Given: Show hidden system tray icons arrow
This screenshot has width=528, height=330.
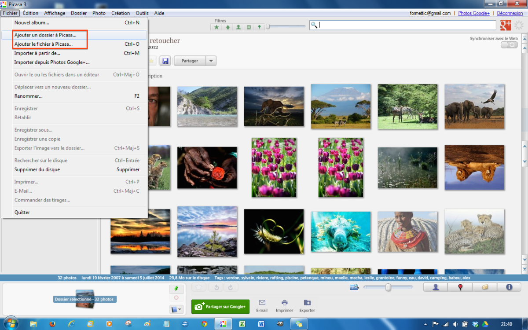Looking at the screenshot, I should 425,324.
